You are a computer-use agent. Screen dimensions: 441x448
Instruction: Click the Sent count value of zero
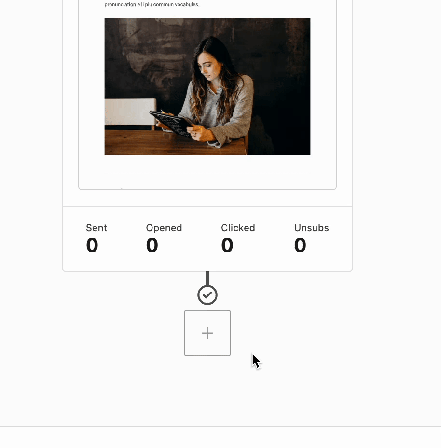click(x=92, y=245)
